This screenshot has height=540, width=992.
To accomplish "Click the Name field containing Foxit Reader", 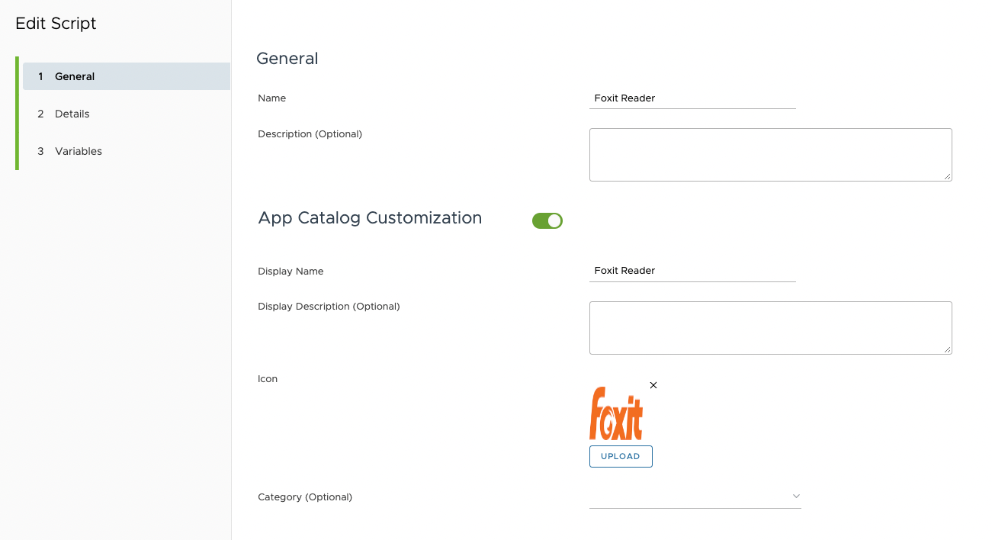I will (x=692, y=98).
